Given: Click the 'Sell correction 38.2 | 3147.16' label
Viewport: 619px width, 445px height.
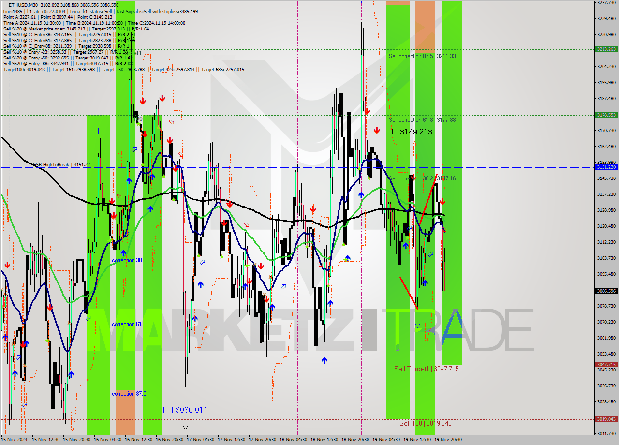Looking at the screenshot, I should pyautogui.click(x=422, y=178).
